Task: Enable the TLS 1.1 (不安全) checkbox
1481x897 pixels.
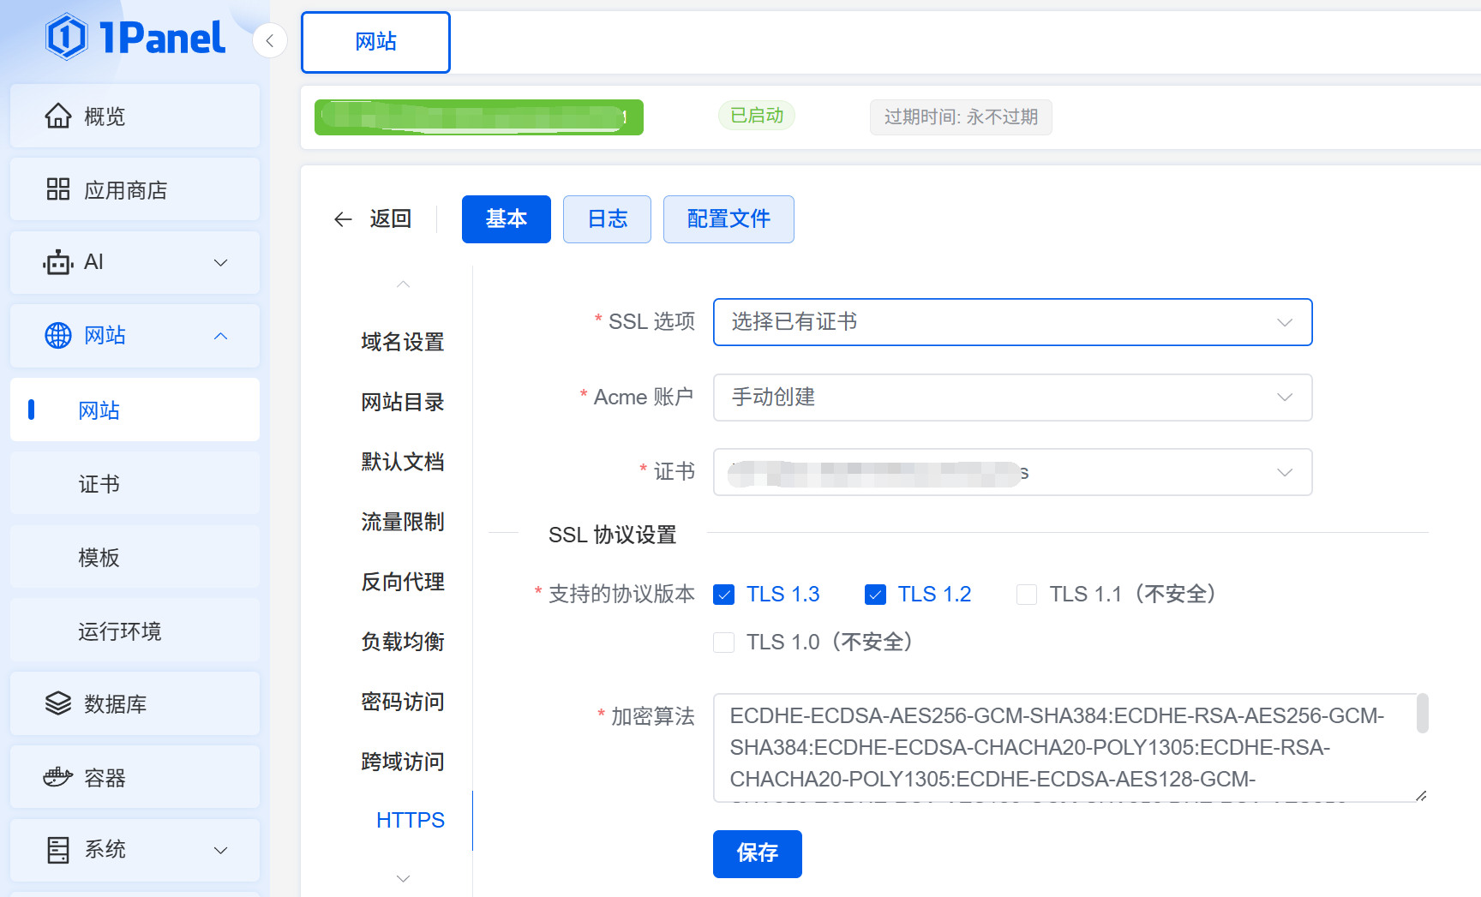Action: click(x=1027, y=595)
